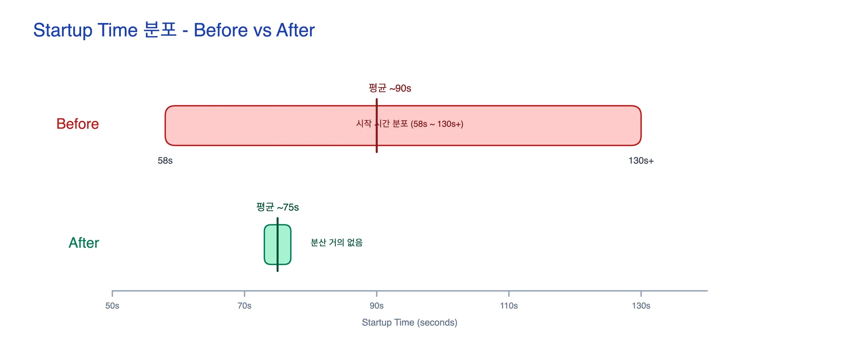Click the "130s" axis tick label
Viewport: 846px width, 353px height.
[641, 306]
